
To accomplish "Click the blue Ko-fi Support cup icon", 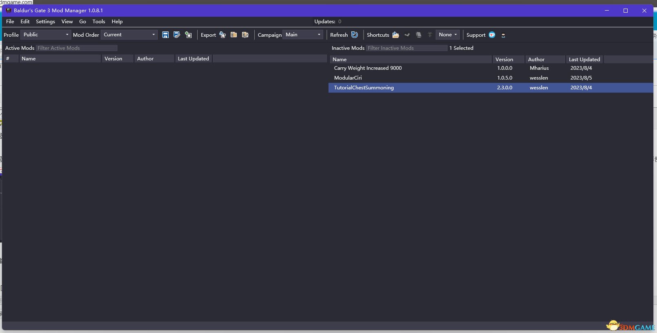I will click(x=492, y=35).
